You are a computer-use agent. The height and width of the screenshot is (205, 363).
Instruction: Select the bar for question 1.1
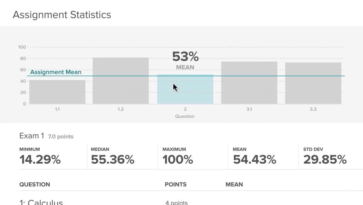tap(57, 92)
